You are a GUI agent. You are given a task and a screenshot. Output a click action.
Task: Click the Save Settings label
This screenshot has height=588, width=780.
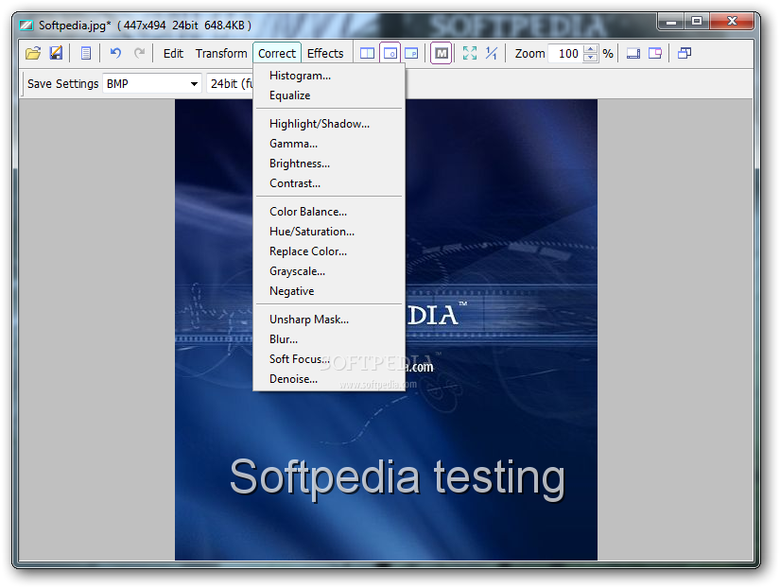click(62, 83)
